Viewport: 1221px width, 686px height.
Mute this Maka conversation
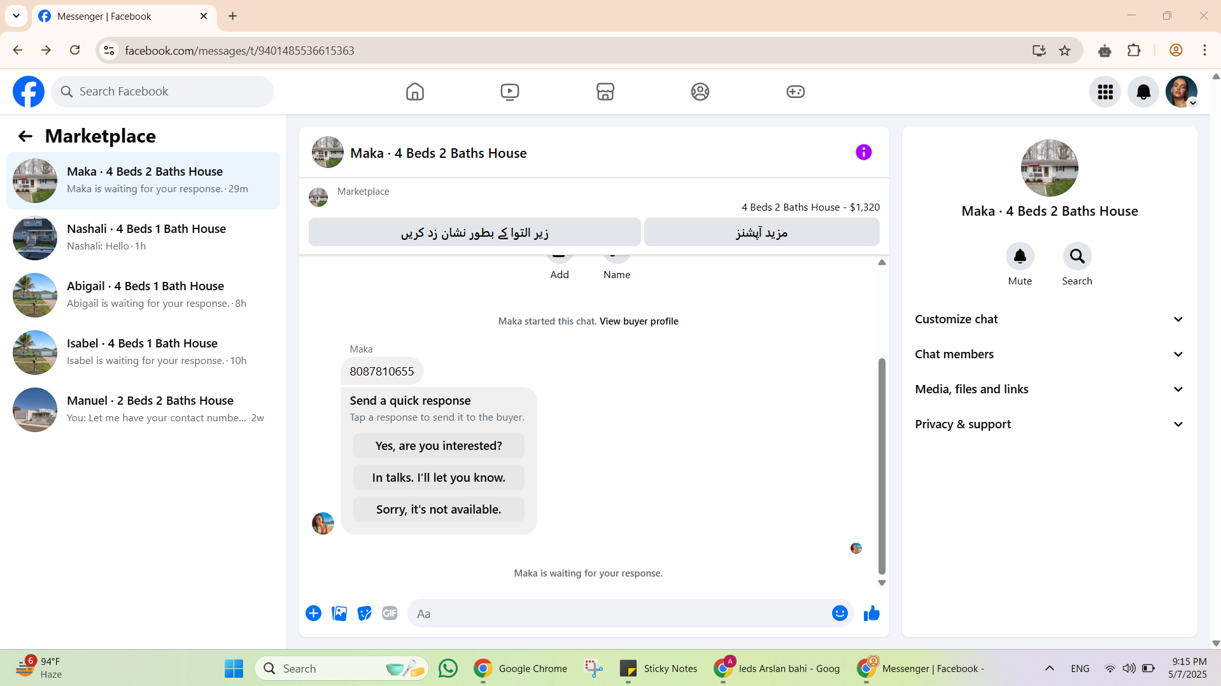pos(1020,256)
